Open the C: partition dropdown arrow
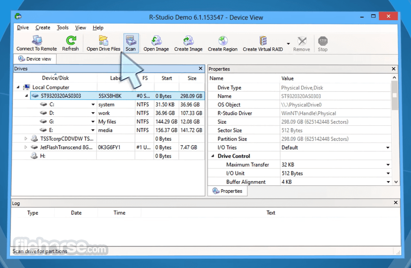Screen dimensions: 411x268 pyautogui.click(x=93, y=104)
